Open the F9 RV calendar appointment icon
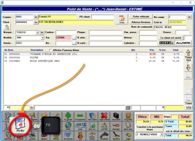 (20, 125)
